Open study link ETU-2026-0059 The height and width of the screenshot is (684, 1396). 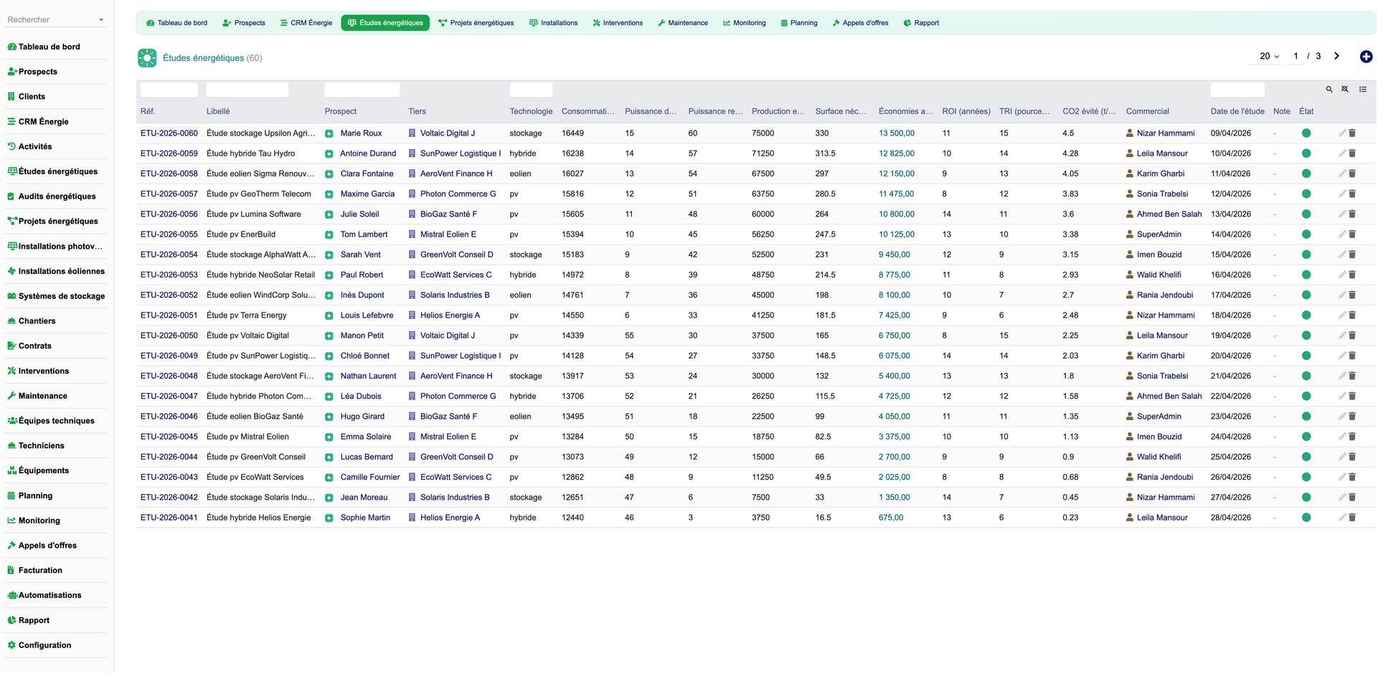pos(169,153)
